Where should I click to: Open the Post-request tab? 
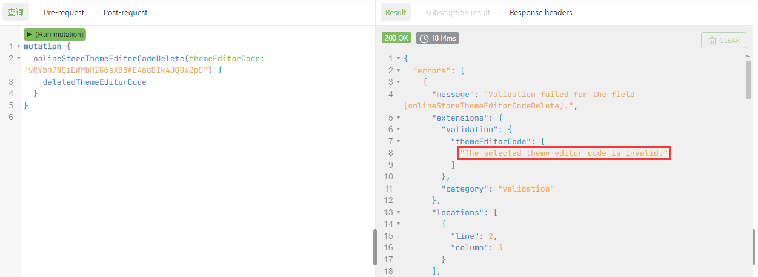point(125,12)
